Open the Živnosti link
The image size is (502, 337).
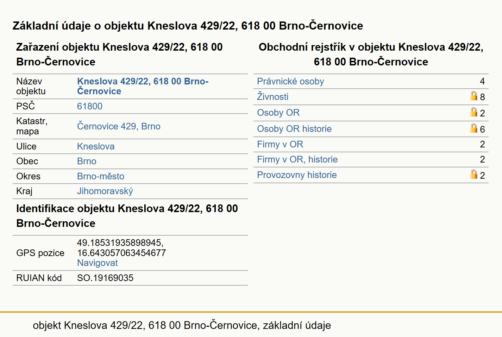pyautogui.click(x=272, y=96)
